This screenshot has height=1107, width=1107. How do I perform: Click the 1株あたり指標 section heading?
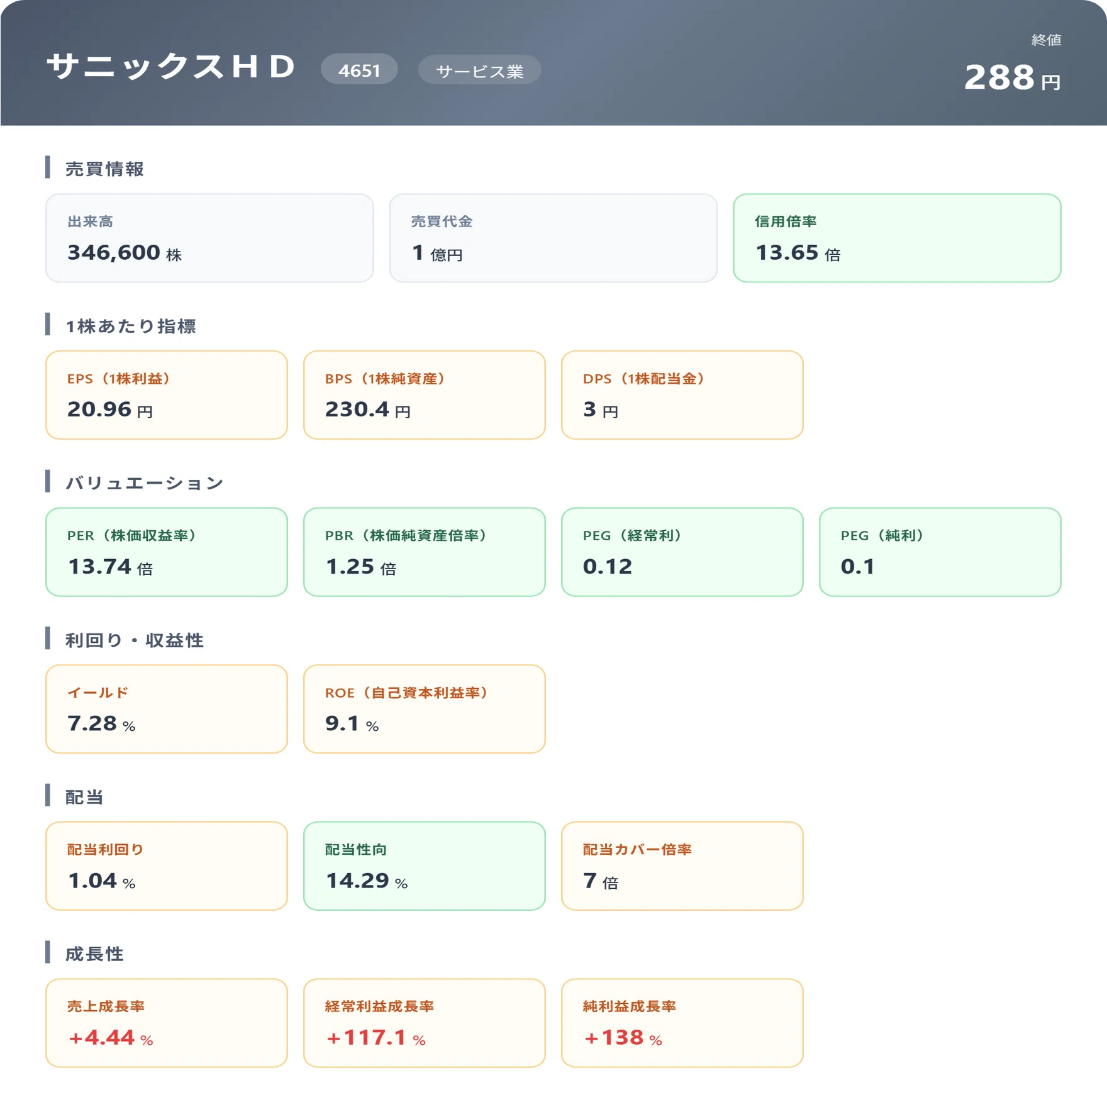(x=131, y=326)
